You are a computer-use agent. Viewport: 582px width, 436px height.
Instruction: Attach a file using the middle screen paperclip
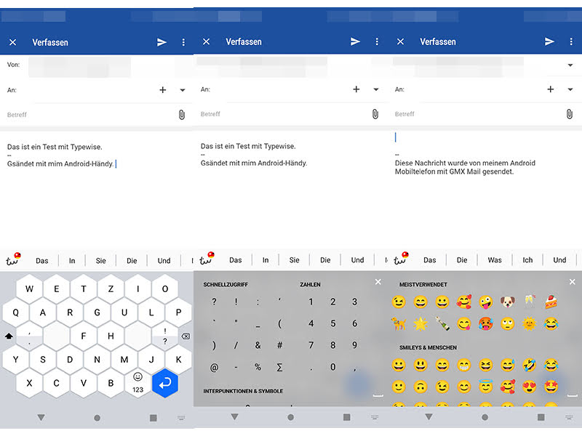(375, 114)
